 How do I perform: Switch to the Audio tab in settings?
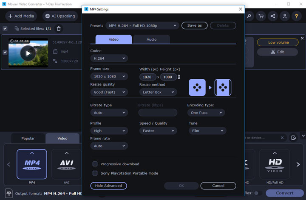[151, 39]
